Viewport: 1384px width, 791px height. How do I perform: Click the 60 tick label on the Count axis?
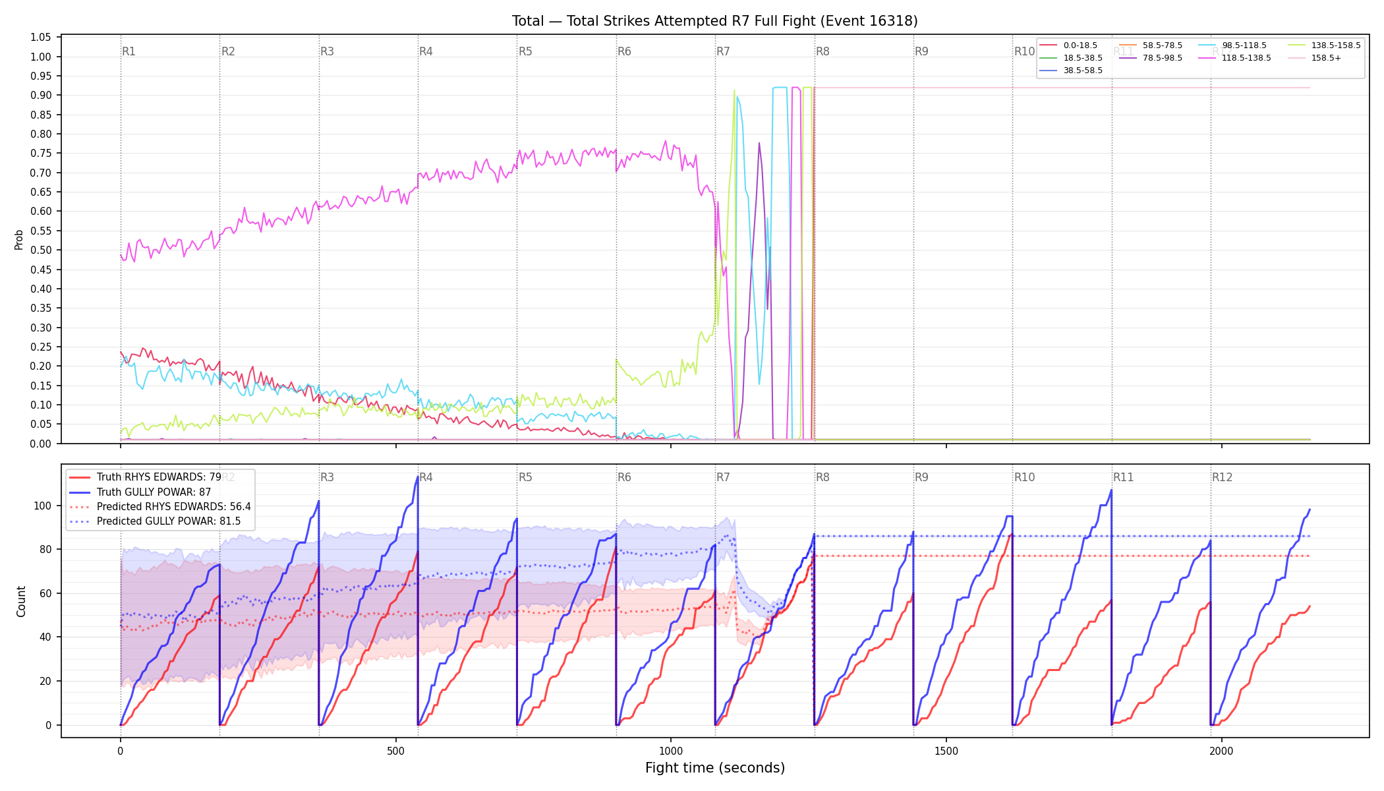[x=46, y=594]
